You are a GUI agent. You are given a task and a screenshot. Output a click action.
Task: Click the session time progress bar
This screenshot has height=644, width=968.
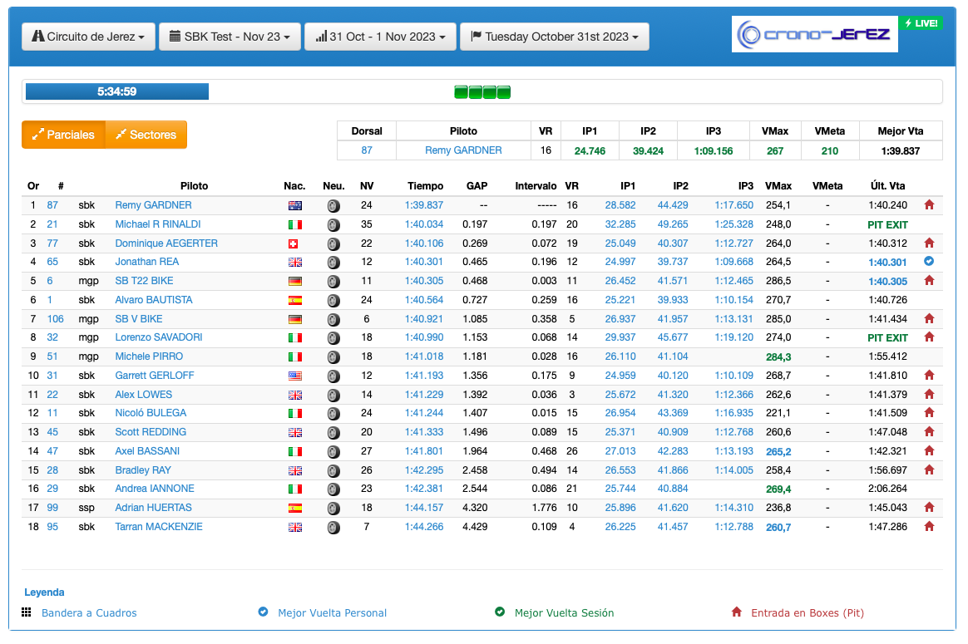pos(117,91)
